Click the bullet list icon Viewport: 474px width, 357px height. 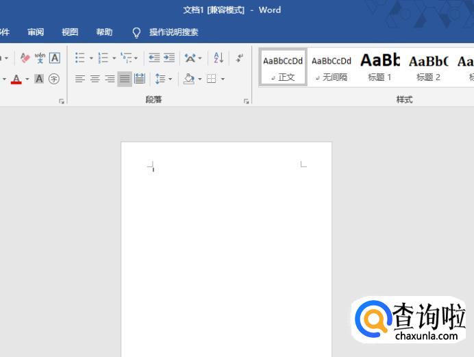click(x=80, y=58)
